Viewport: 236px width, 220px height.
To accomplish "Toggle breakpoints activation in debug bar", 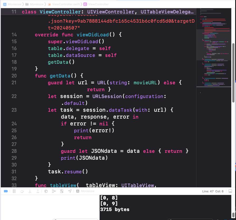I will coord(6,191).
